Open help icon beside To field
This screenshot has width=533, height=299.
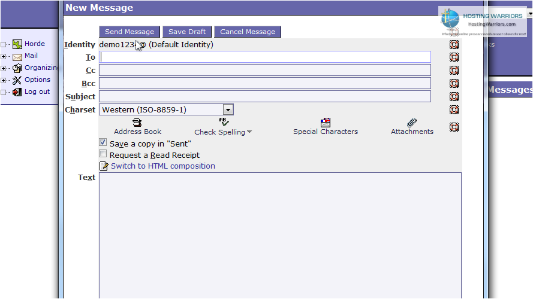click(454, 57)
